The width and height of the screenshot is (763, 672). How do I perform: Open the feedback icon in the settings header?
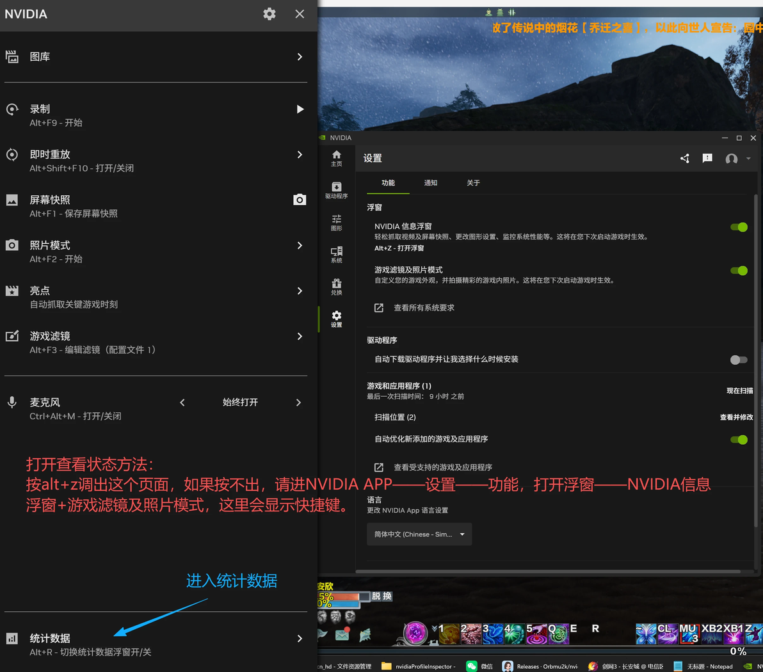tap(707, 159)
